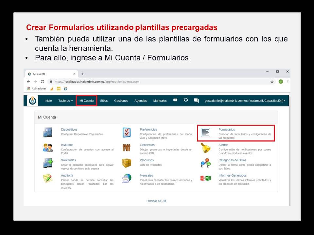Go back with the browser back arrow
314x235 pixels.
point(28,82)
